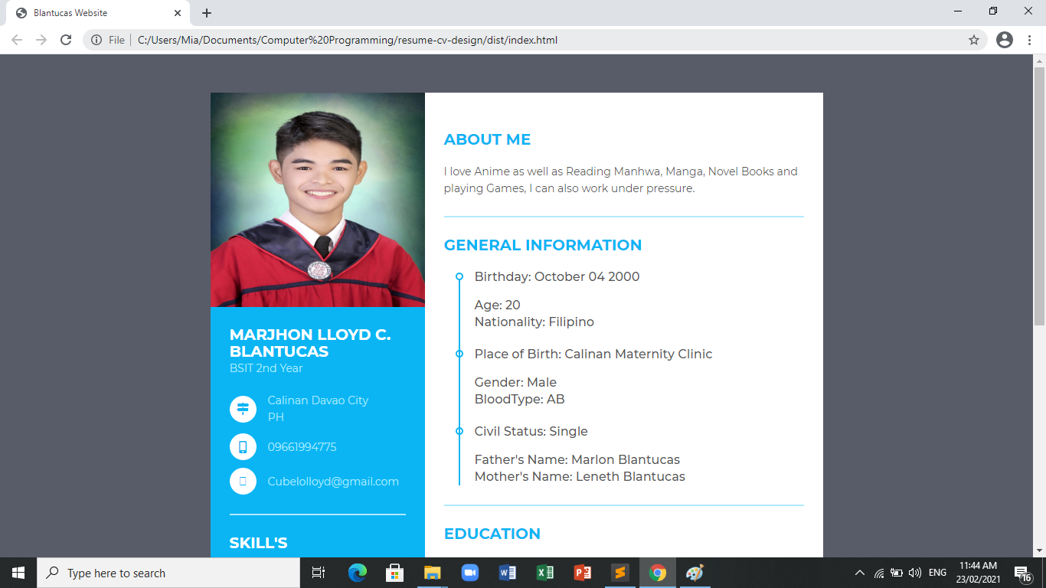1046x588 pixels.
Task: Click the graduation profile photo
Action: pyautogui.click(x=318, y=200)
